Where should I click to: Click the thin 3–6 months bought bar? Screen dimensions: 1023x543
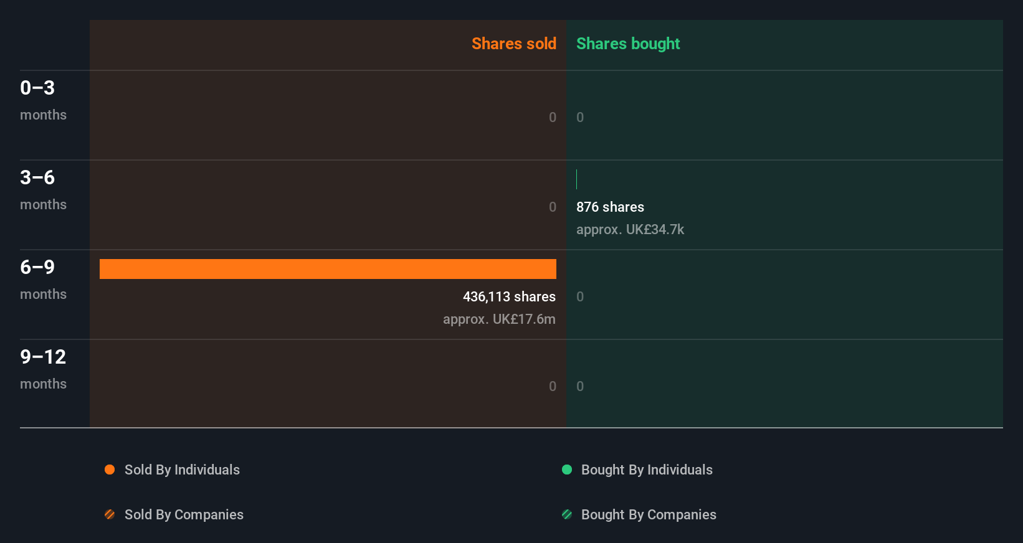point(577,179)
